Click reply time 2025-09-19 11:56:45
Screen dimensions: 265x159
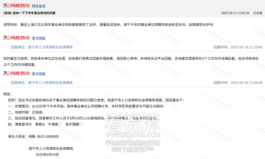[246, 83]
